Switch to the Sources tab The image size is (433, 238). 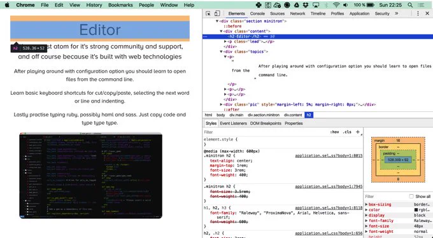pyautogui.click(x=277, y=13)
